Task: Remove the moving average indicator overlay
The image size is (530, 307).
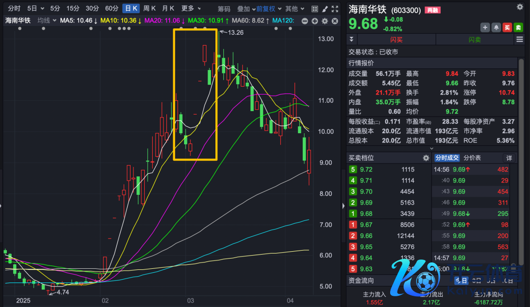Action: (334, 21)
